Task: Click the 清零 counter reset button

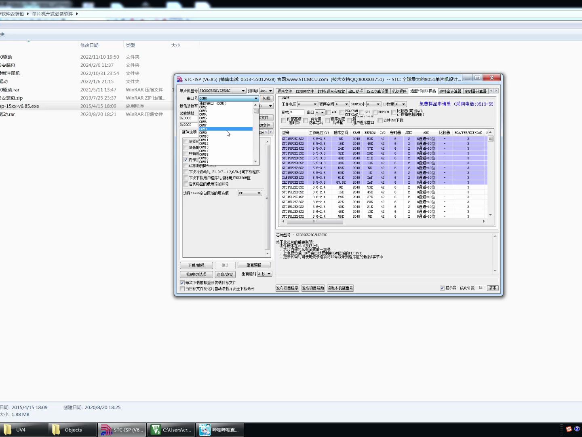Action: [x=493, y=288]
